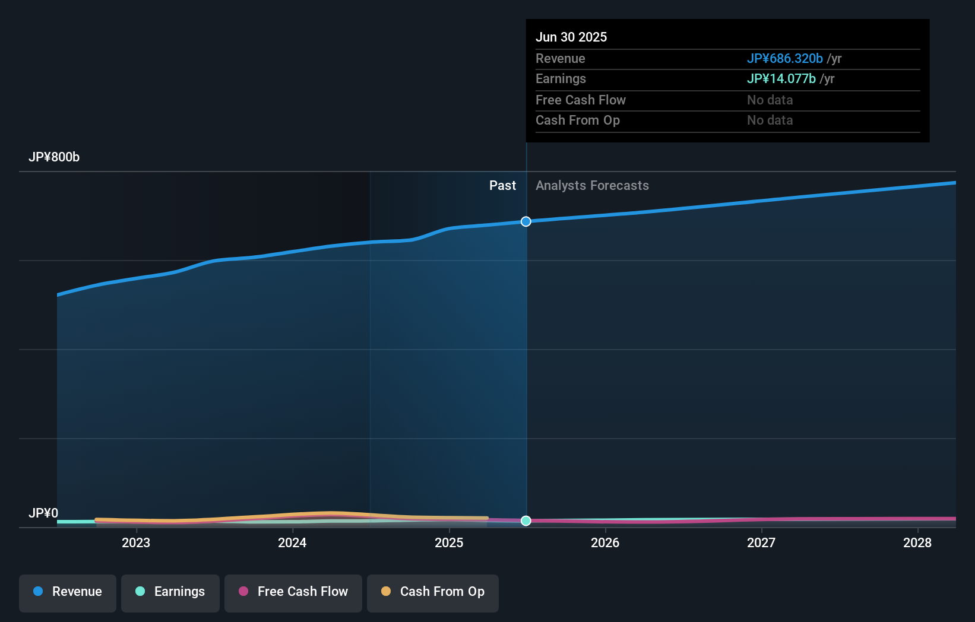
Task: Expand the Analysts Forecasts region
Action: (591, 186)
